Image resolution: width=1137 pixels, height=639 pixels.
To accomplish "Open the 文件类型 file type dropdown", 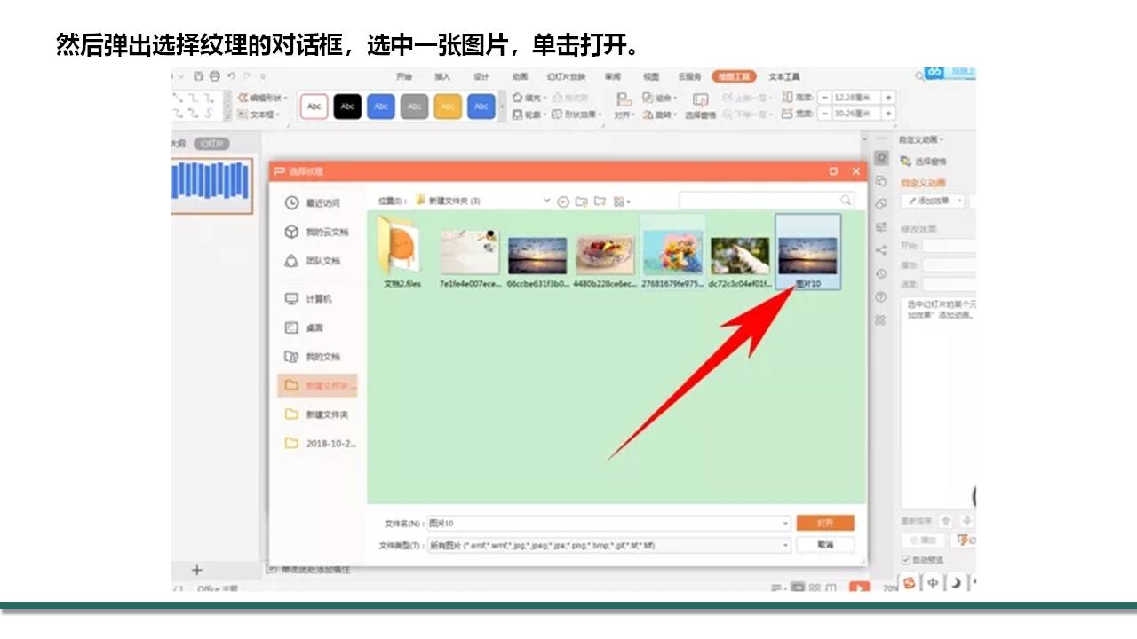I will (x=785, y=545).
